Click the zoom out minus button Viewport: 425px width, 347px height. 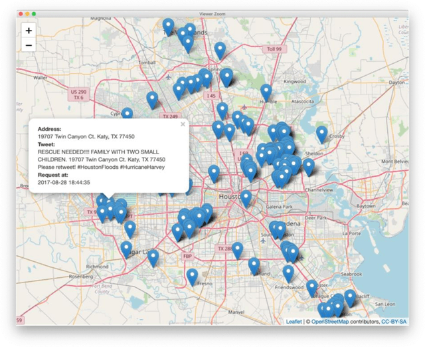point(29,45)
